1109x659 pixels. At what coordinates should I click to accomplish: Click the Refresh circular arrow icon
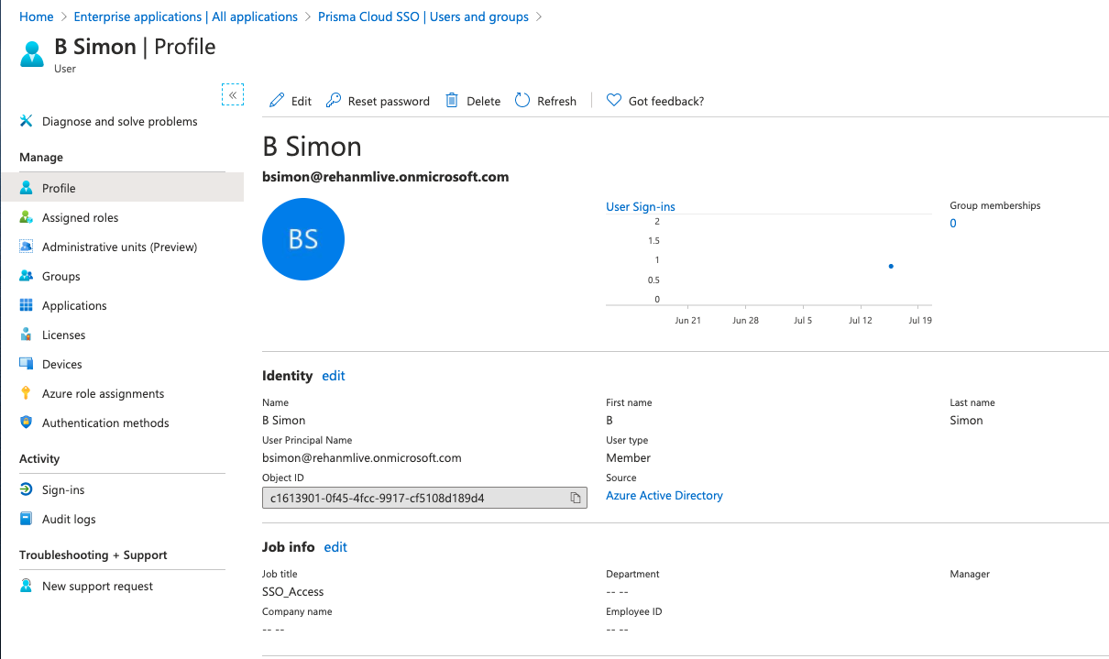pyautogui.click(x=522, y=101)
